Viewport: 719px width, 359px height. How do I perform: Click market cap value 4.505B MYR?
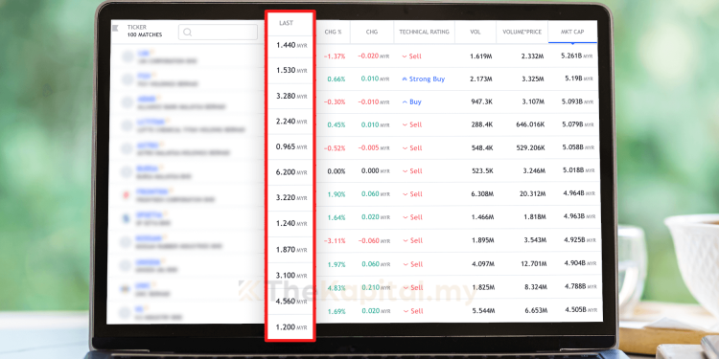581,310
